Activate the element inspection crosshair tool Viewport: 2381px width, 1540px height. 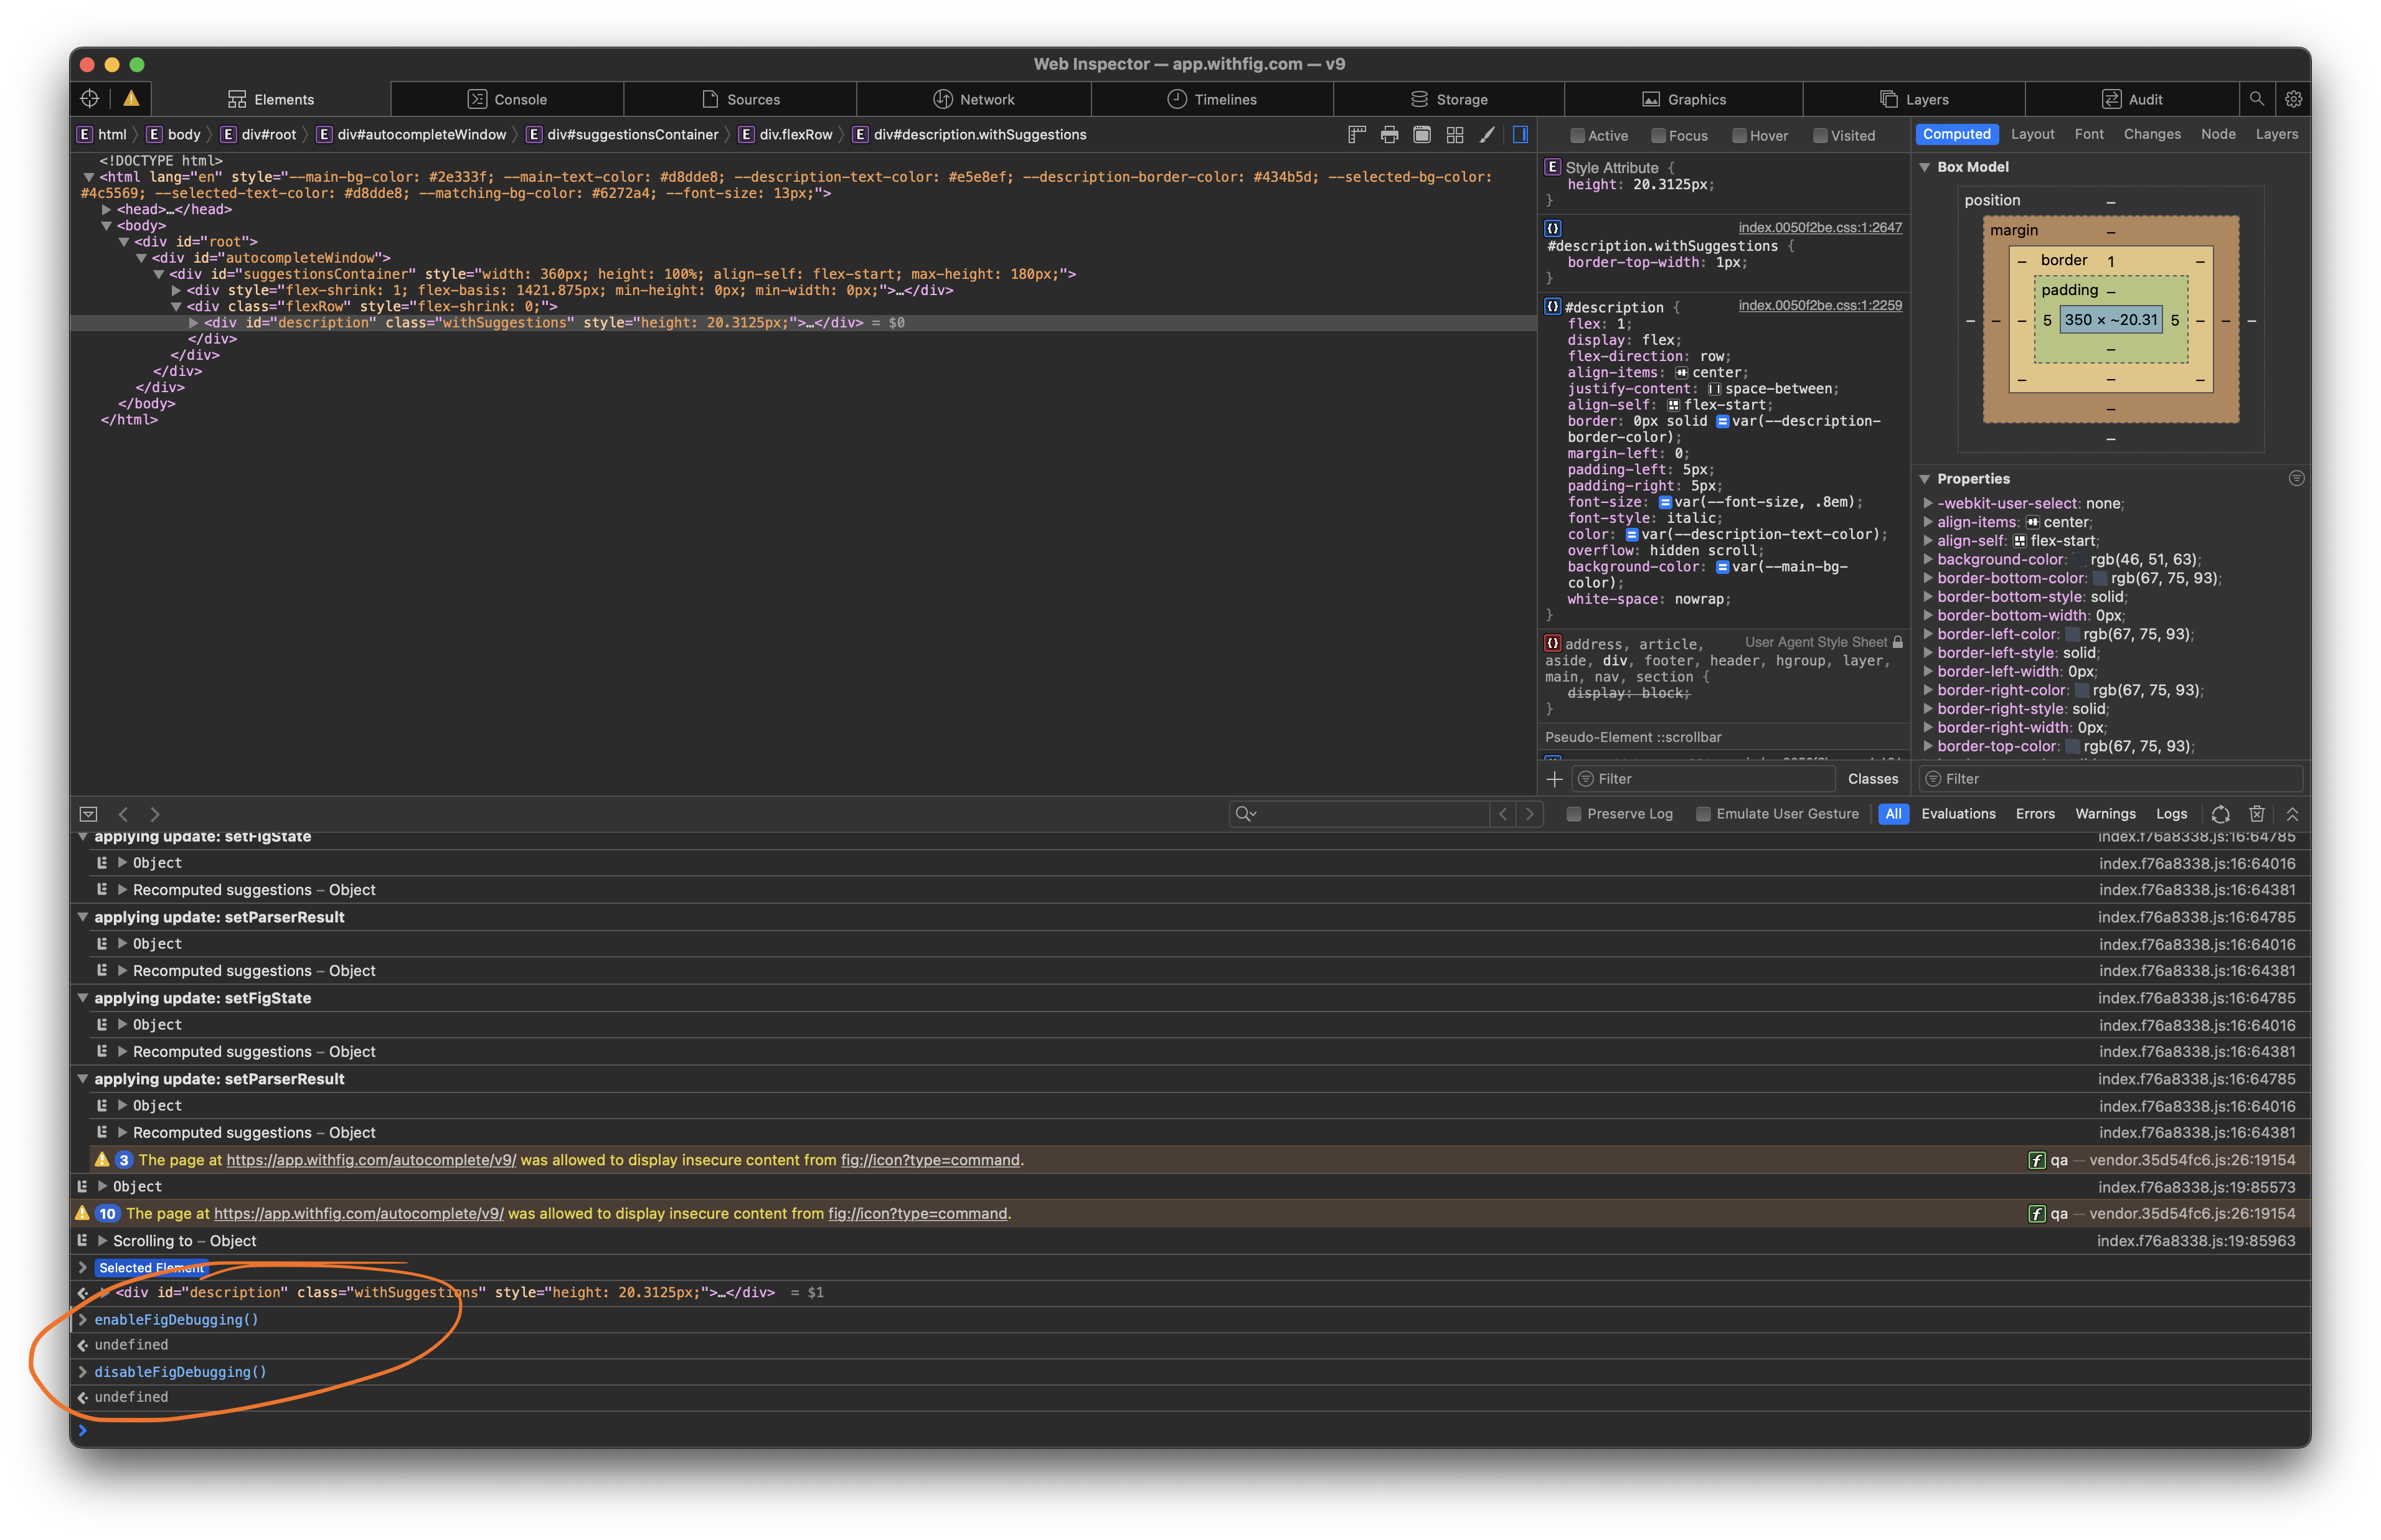(x=88, y=98)
